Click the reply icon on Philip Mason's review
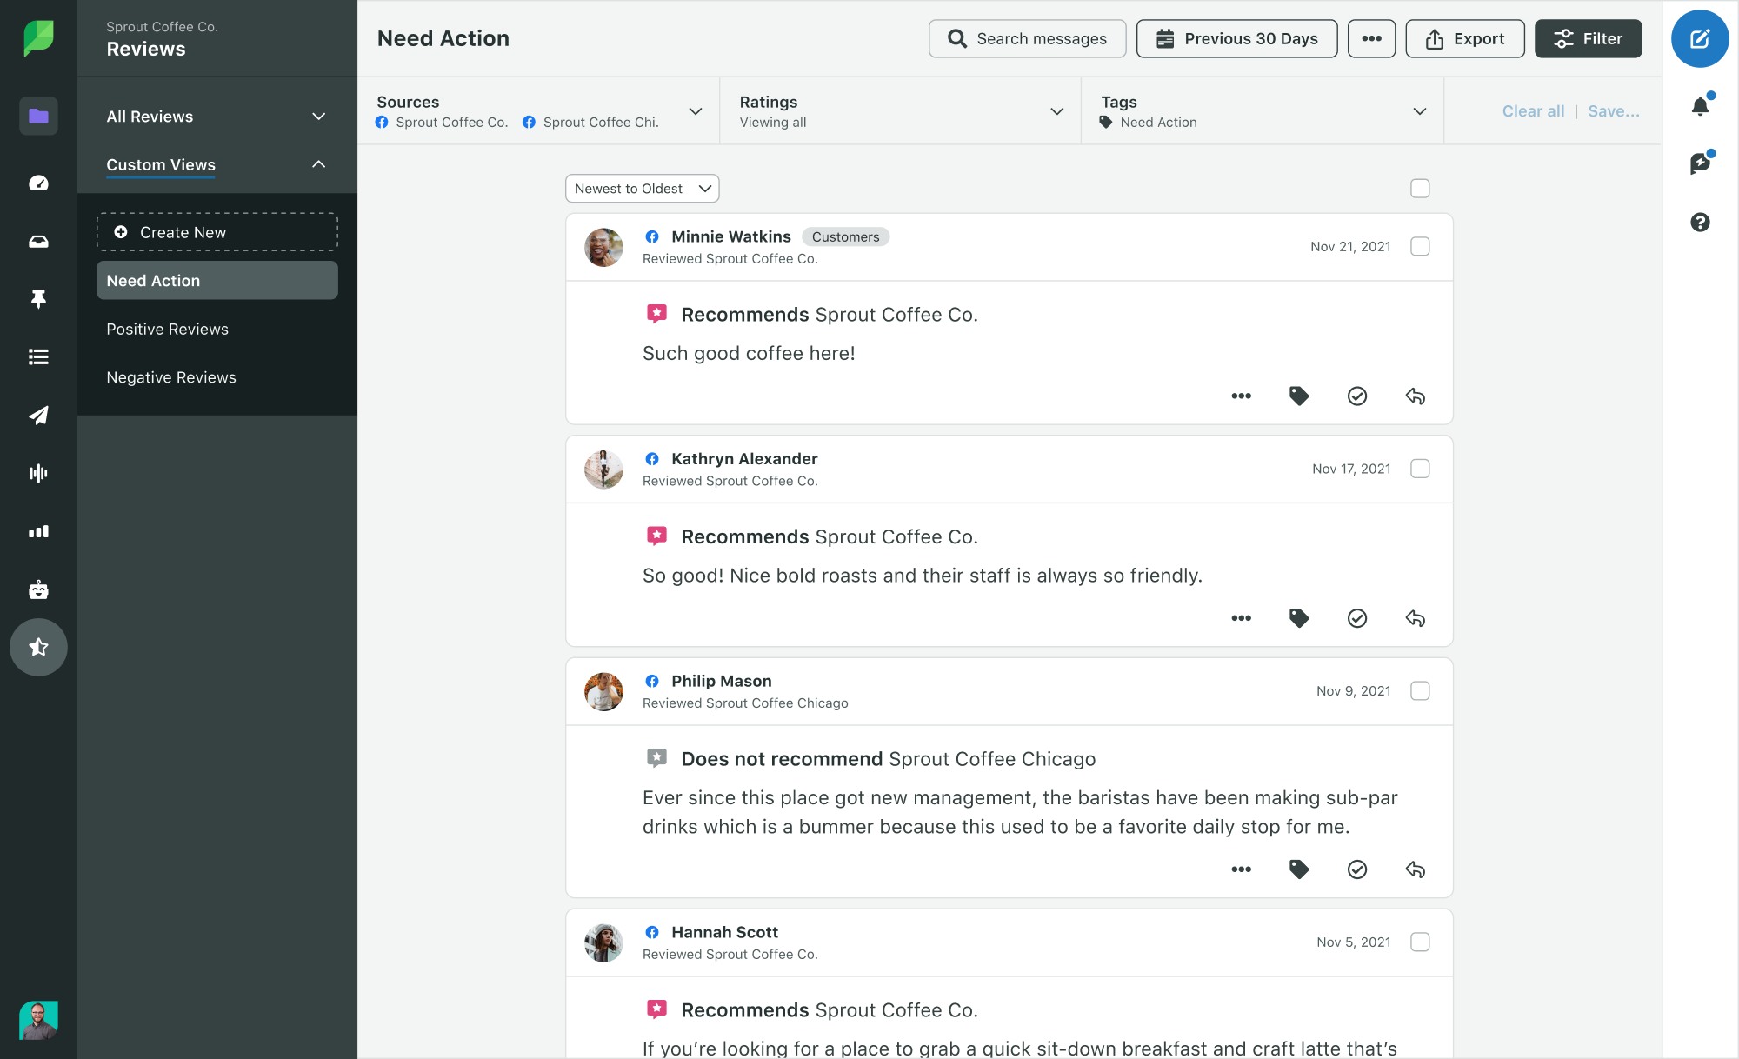This screenshot has width=1739, height=1059. coord(1415,869)
